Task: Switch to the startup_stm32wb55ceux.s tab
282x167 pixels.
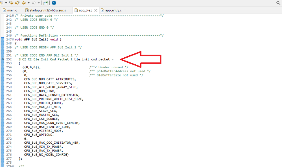Action: [x=46, y=10]
